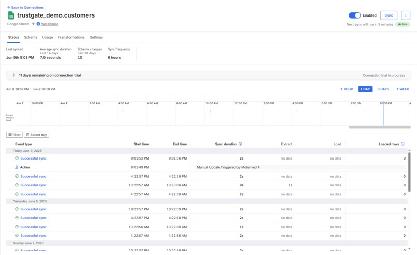Open the three-dot more options menu
The height and width of the screenshot is (255, 417).
pyautogui.click(x=406, y=15)
